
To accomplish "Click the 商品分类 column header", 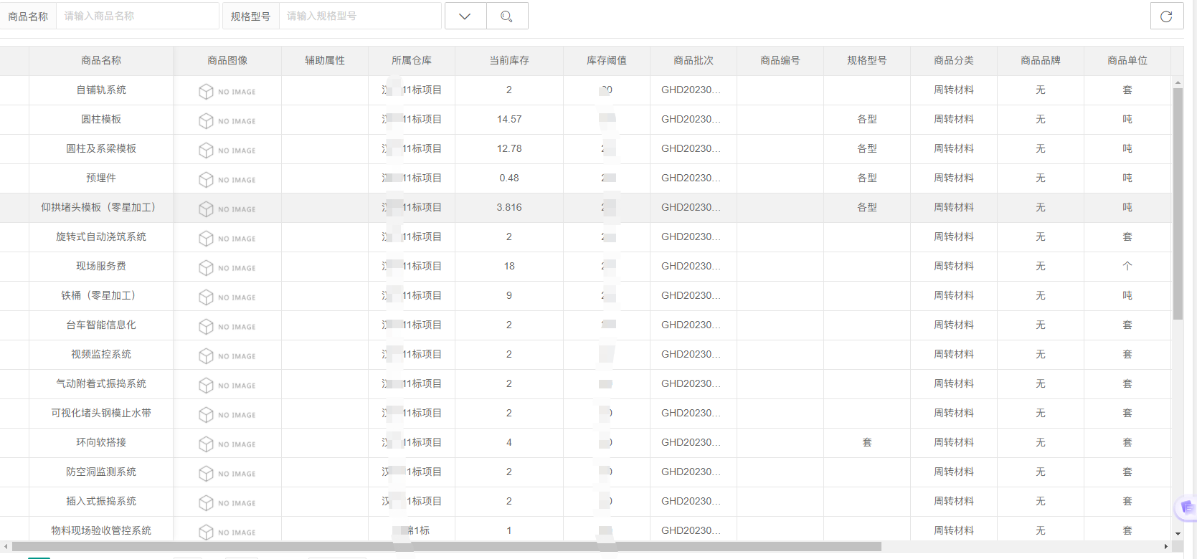I will (x=953, y=61).
